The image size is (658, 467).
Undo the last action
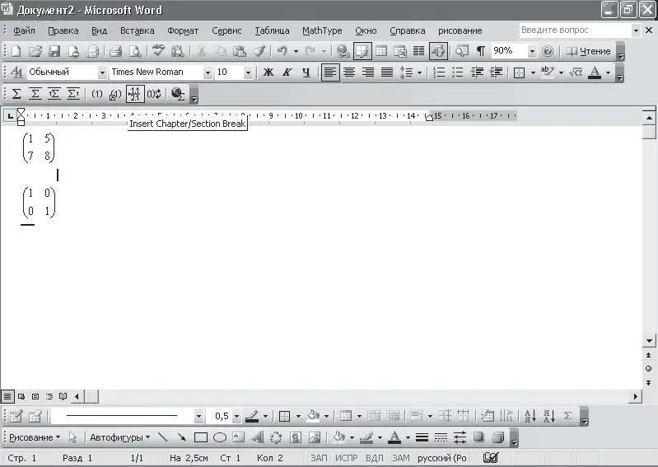pos(282,51)
